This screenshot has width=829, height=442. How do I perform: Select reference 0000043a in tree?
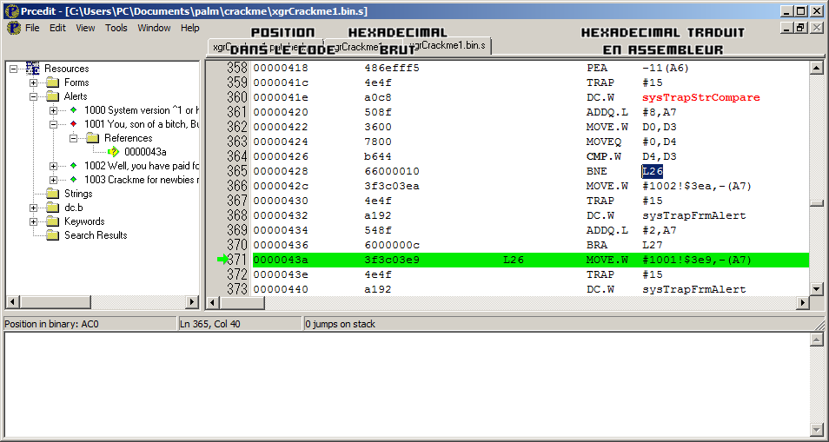click(145, 152)
